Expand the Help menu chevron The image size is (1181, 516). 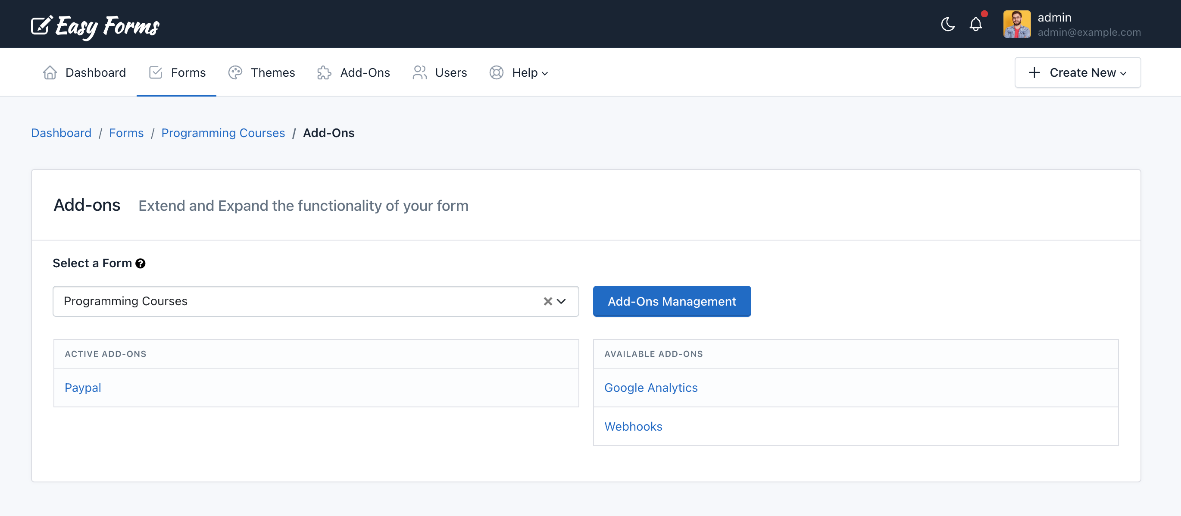tap(546, 73)
